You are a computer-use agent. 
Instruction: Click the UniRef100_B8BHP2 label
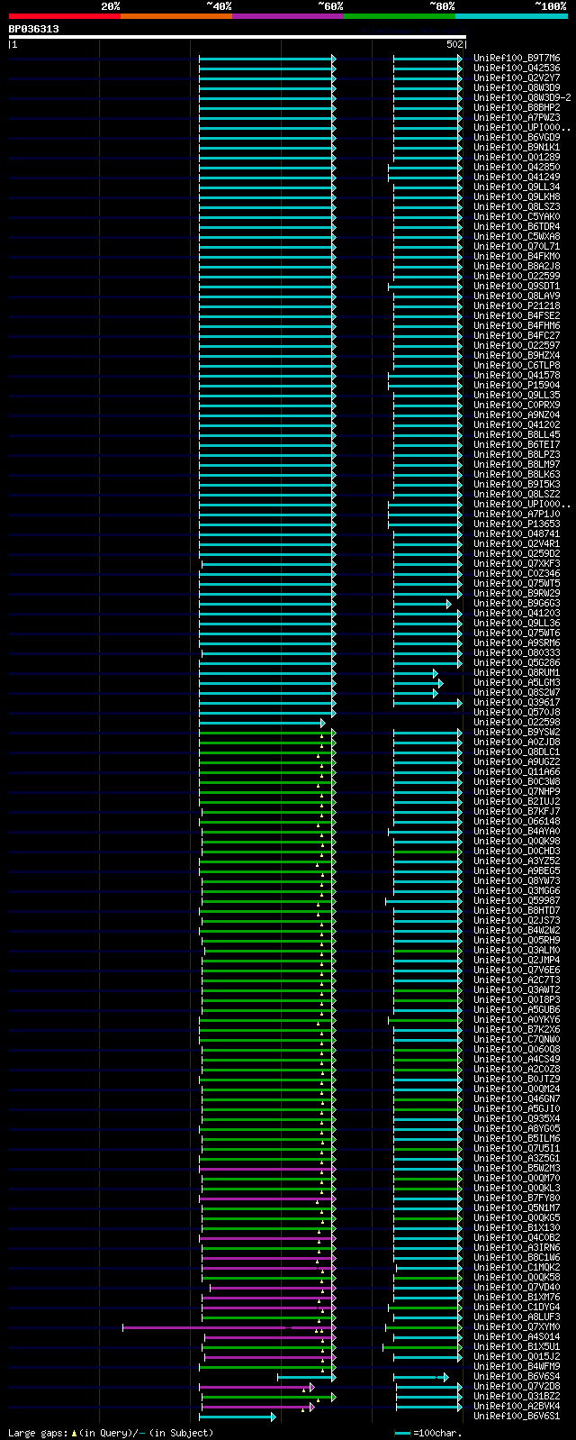517,107
